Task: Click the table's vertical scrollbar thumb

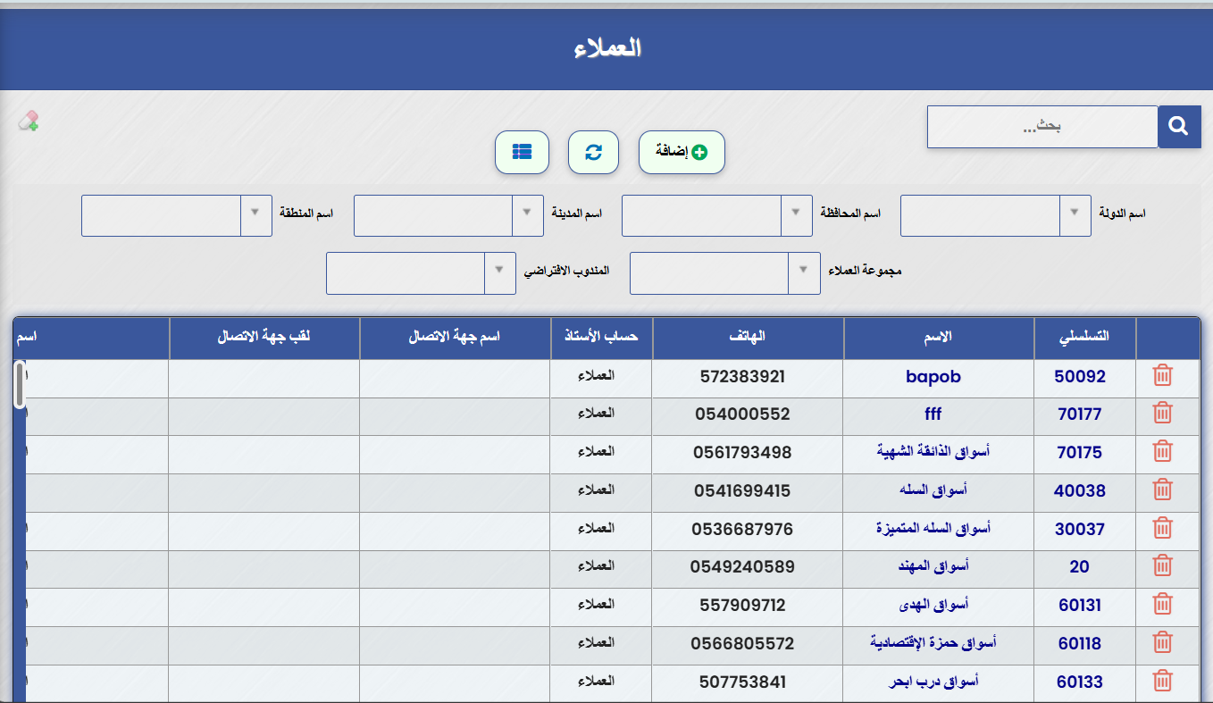Action: (x=20, y=384)
